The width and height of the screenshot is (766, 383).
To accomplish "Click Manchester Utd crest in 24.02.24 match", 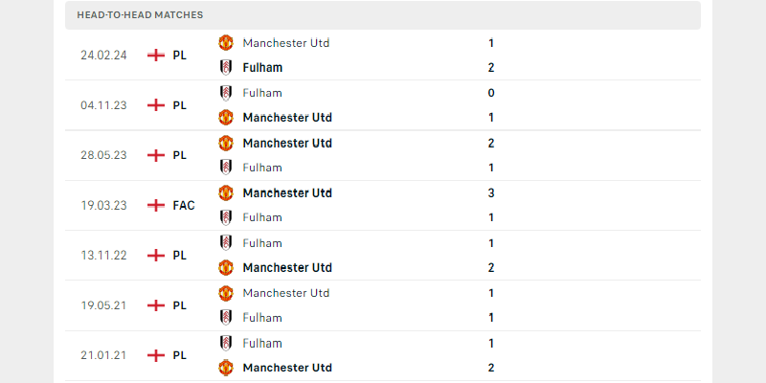I will click(x=226, y=43).
